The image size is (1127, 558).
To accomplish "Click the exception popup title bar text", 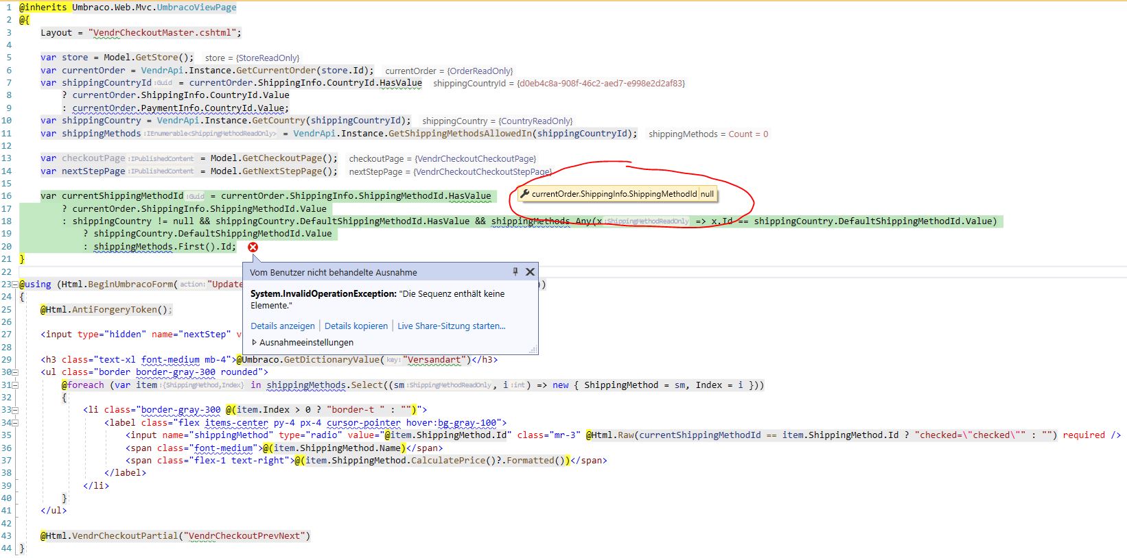I will (x=334, y=272).
